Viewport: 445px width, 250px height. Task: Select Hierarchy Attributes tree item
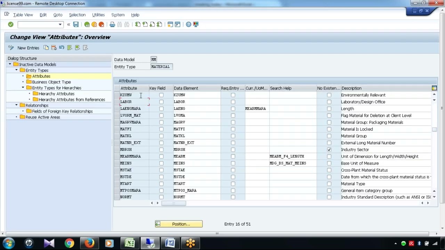pos(56,94)
